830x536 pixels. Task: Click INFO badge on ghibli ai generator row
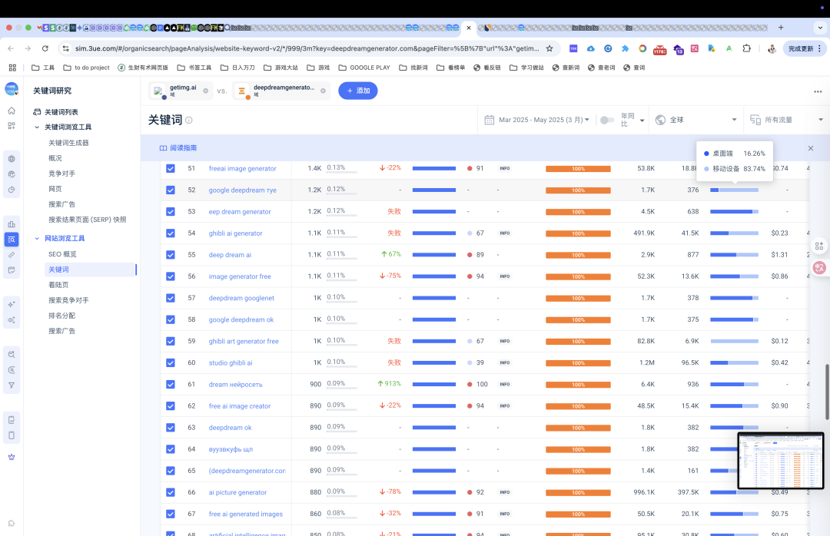(x=505, y=233)
